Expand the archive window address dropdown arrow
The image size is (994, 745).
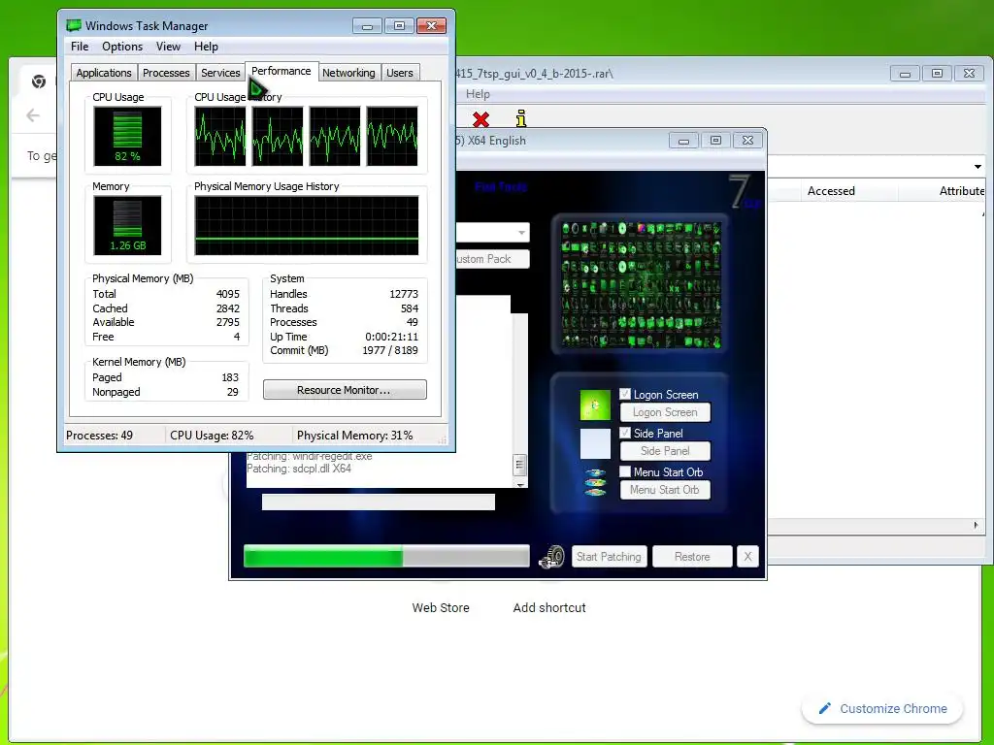(977, 167)
